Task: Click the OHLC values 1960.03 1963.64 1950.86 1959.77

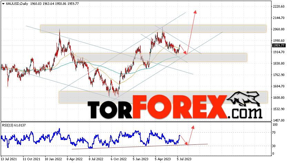Action: coord(54,4)
